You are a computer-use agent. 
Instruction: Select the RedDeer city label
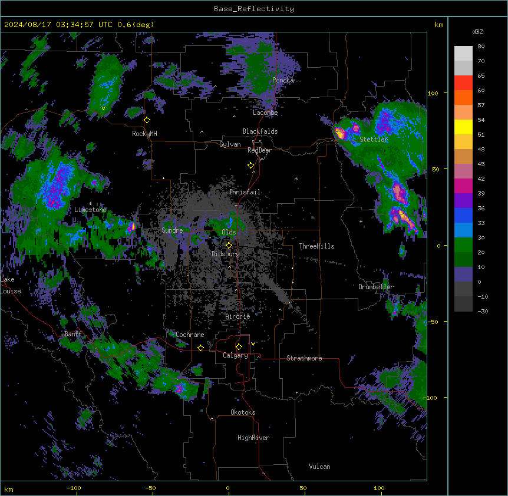point(259,150)
